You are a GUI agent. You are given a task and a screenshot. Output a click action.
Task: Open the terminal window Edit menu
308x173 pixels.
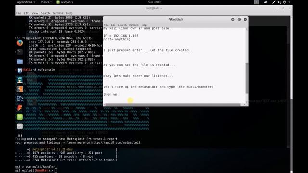[26, 13]
